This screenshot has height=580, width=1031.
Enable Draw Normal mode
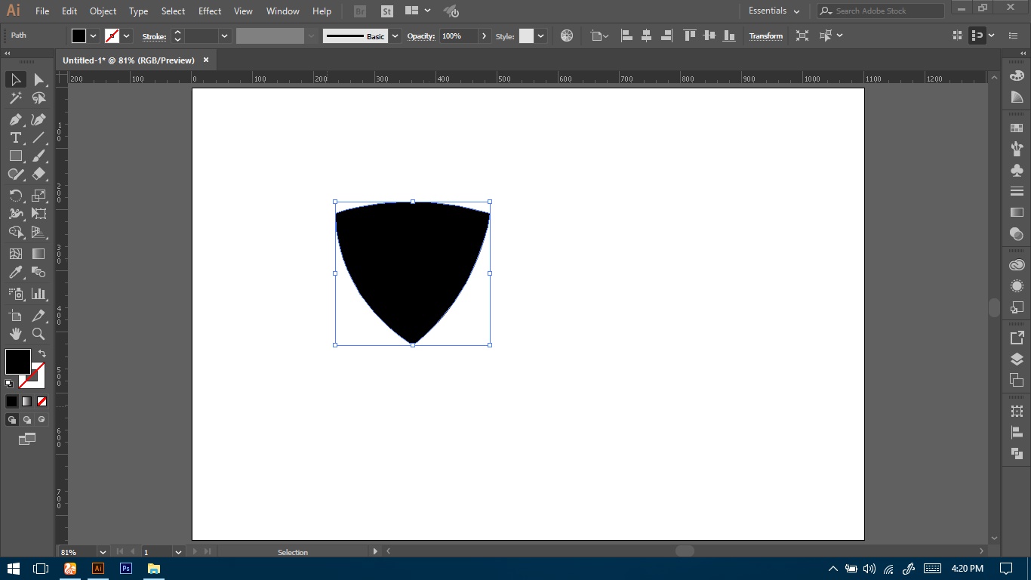click(x=12, y=420)
